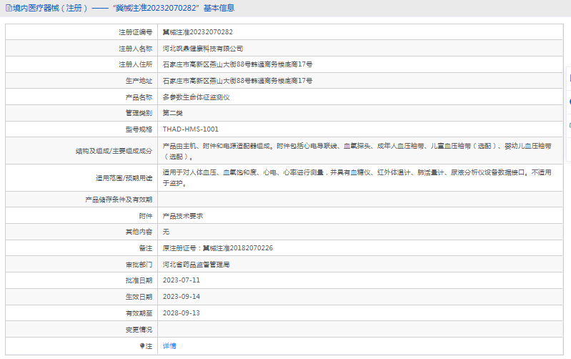Select the 审批部门 label
The height and width of the screenshot is (359, 571).
coord(139,265)
